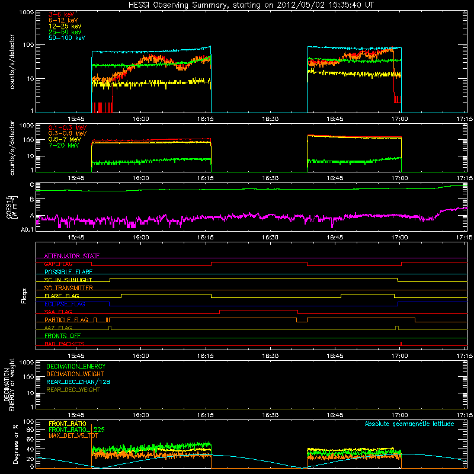
Task: Select the 50-100 keV legend label
Action: coord(67,38)
